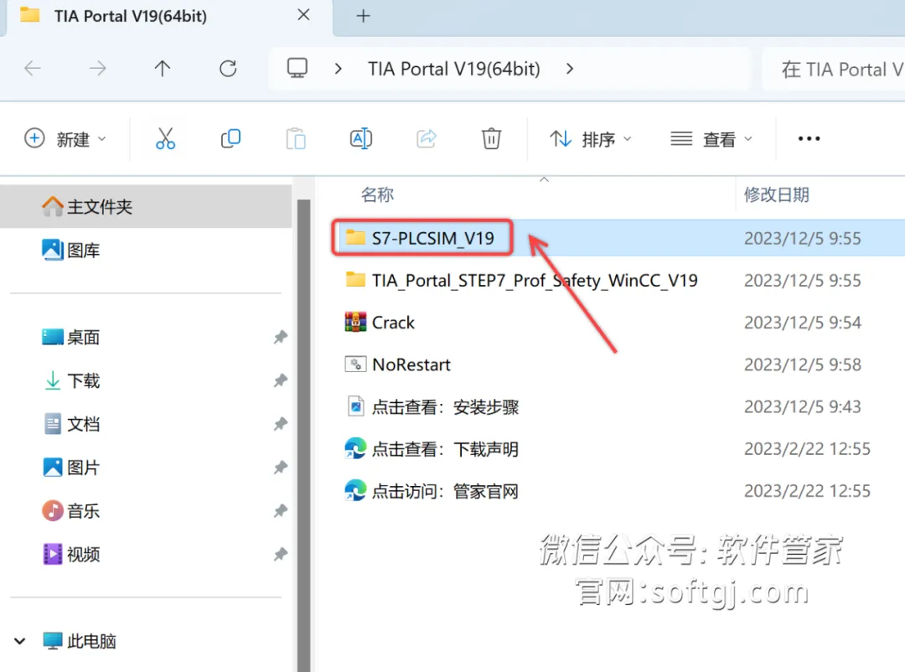
Task: Unpin 图片 using its pin icon
Action: pos(281,467)
